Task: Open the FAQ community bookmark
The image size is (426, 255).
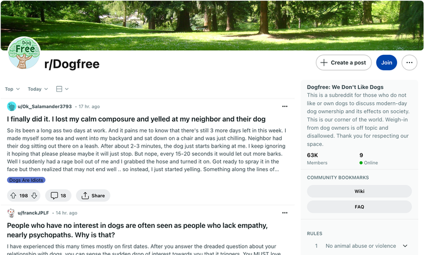Action: [359, 207]
